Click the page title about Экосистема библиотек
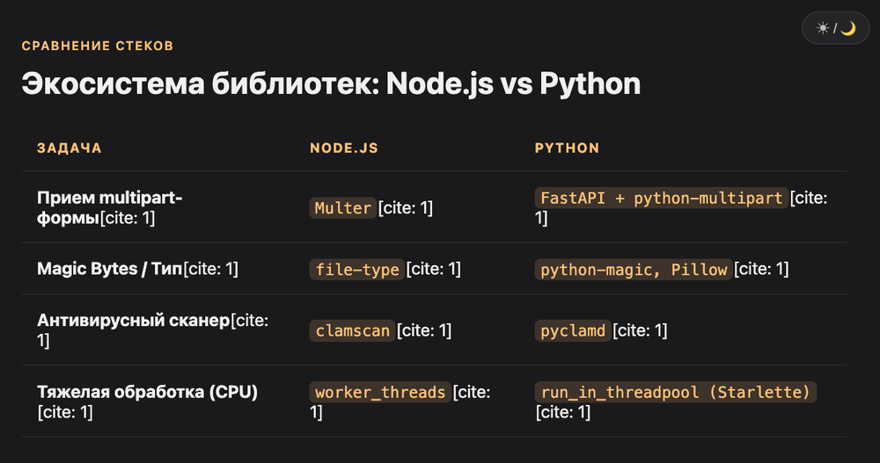This screenshot has width=880, height=463. coord(331,84)
